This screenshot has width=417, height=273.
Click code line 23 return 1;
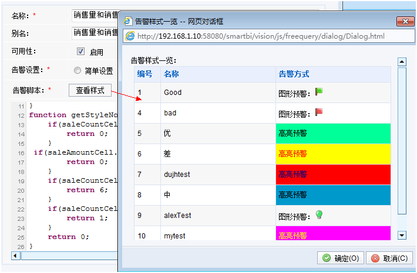[x=87, y=218]
